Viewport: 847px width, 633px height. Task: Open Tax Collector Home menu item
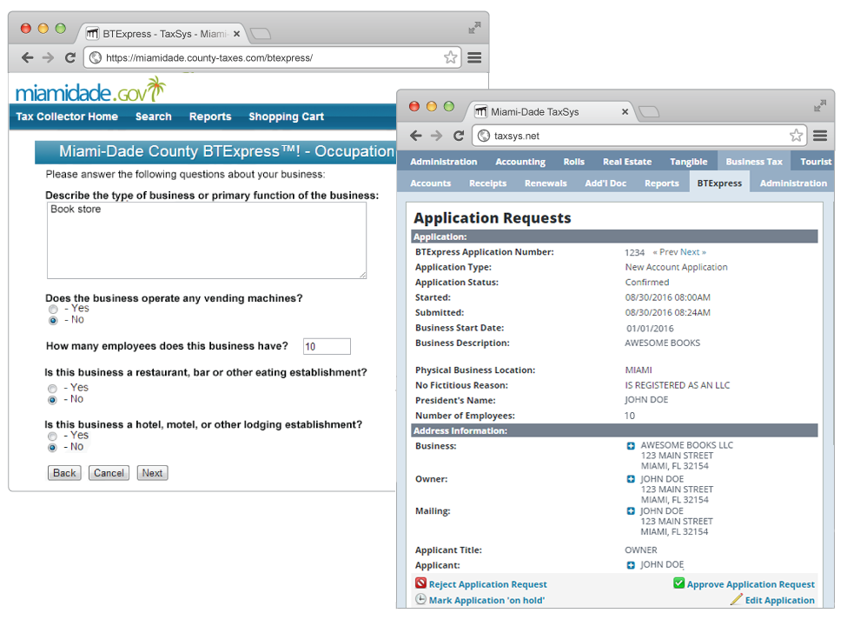click(67, 117)
